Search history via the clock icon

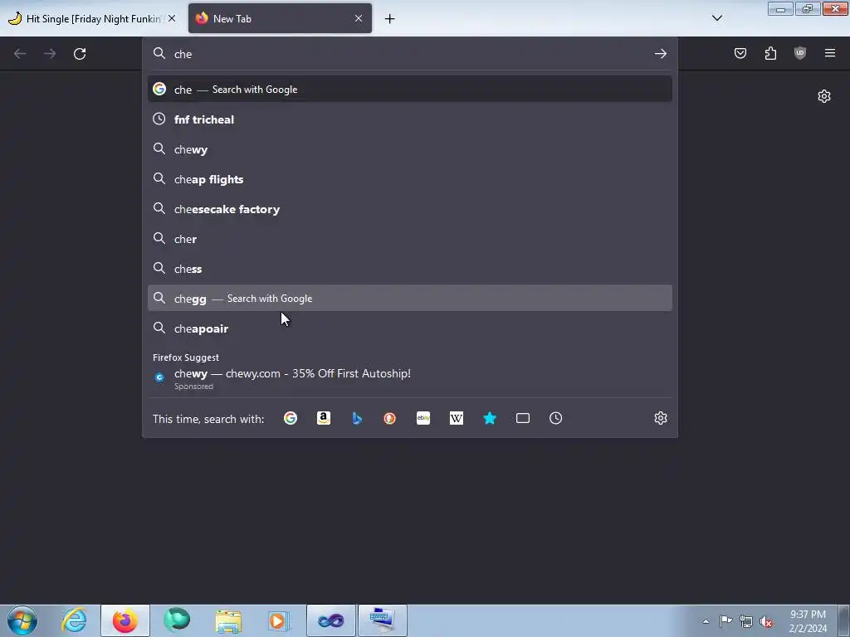(x=555, y=418)
